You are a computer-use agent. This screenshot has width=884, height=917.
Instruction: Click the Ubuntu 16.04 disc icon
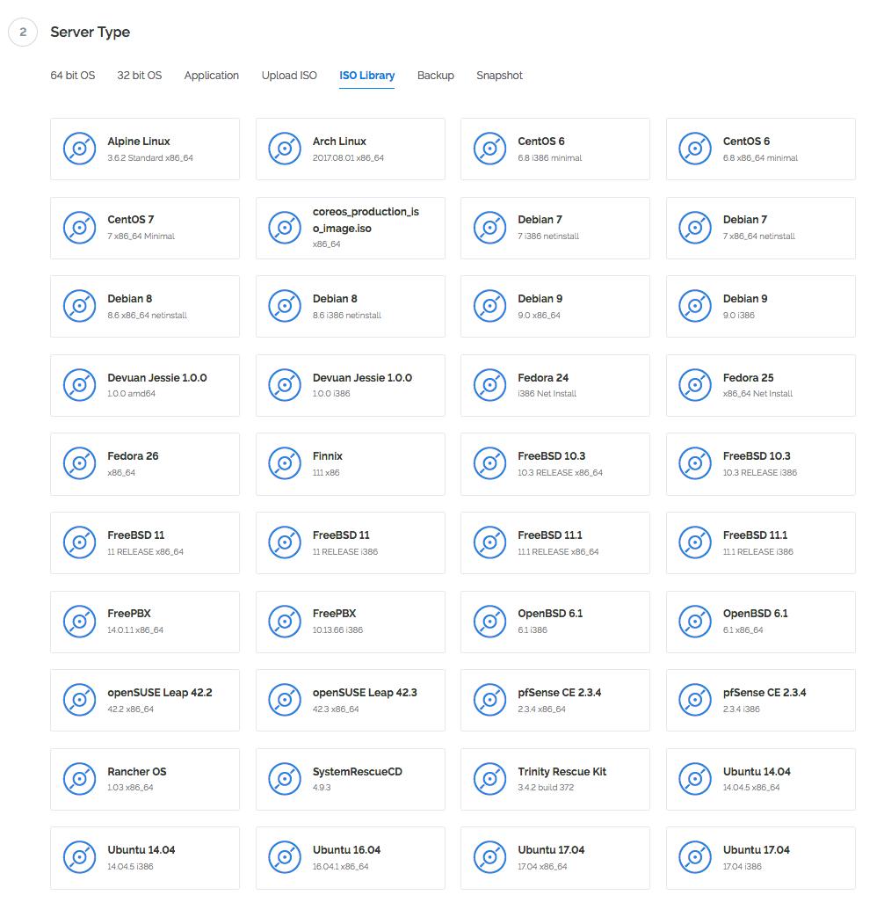[285, 857]
